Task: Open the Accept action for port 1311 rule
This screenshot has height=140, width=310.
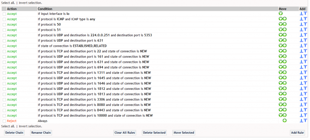Action: pos(12,72)
